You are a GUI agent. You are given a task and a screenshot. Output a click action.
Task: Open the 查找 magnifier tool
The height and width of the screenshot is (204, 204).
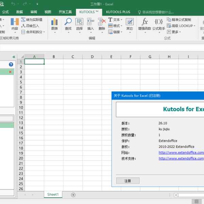(68, 26)
